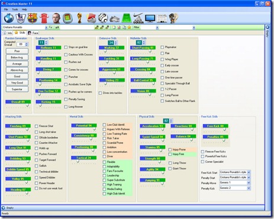The height and width of the screenshot is (219, 274).
Task: Click the Goalkeeper Skills 11 stepper arrows
Action: (x=46, y=43)
